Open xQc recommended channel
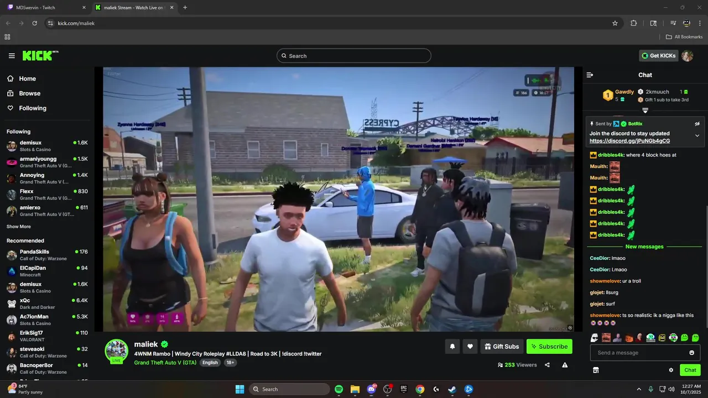This screenshot has width=708, height=398. (x=46, y=303)
